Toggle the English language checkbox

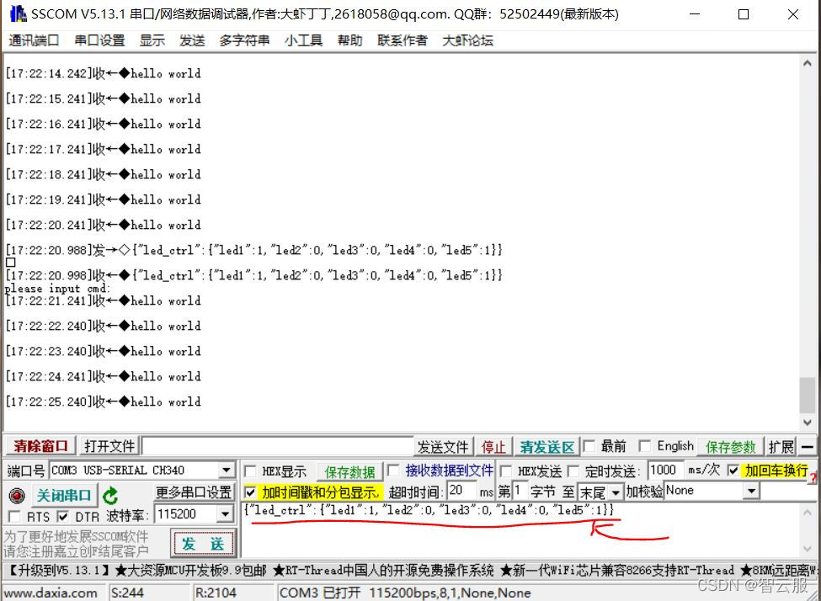(645, 446)
